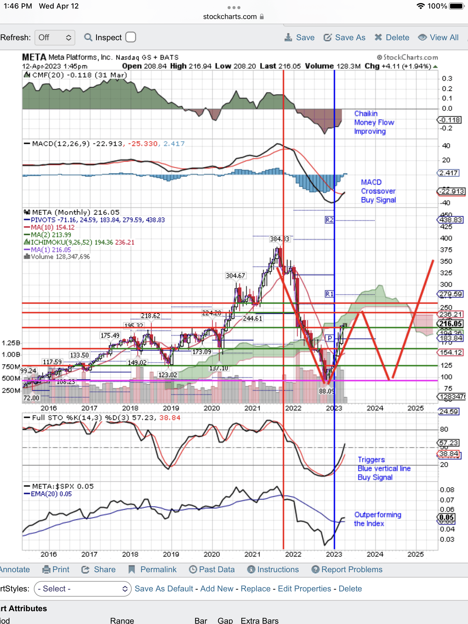Click the 236.21 Ichimoku price tag
The height and width of the screenshot is (624, 468).
450,314
